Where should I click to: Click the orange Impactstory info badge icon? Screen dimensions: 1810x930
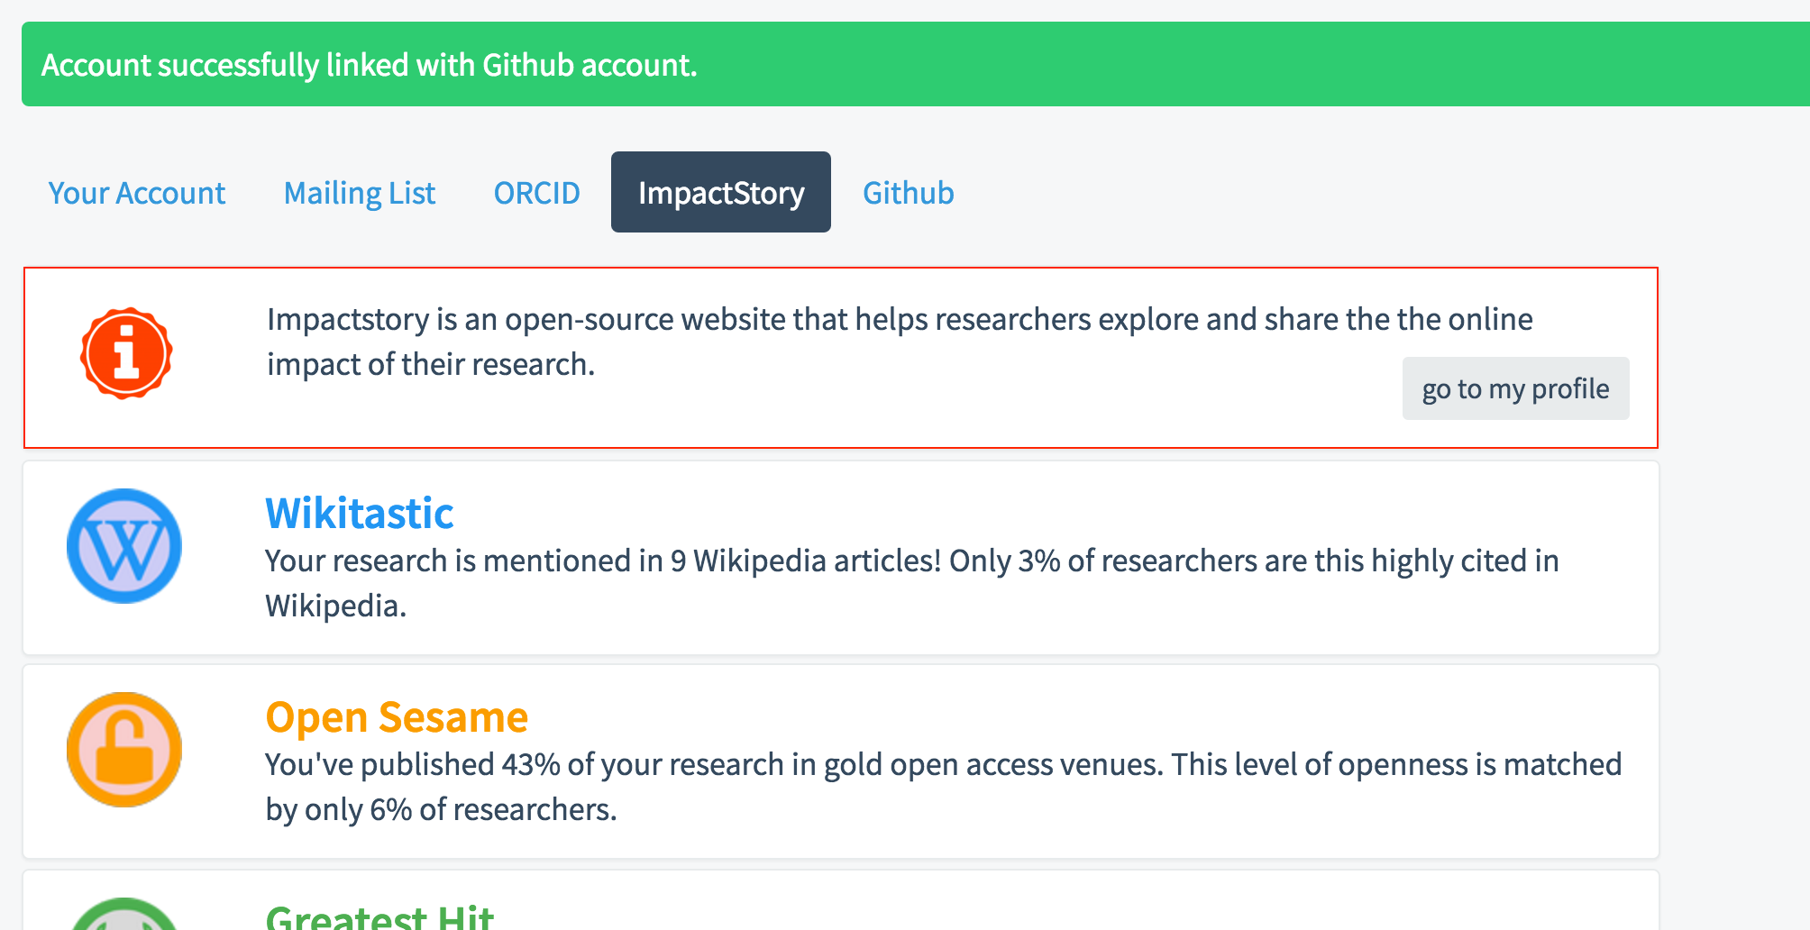(126, 353)
